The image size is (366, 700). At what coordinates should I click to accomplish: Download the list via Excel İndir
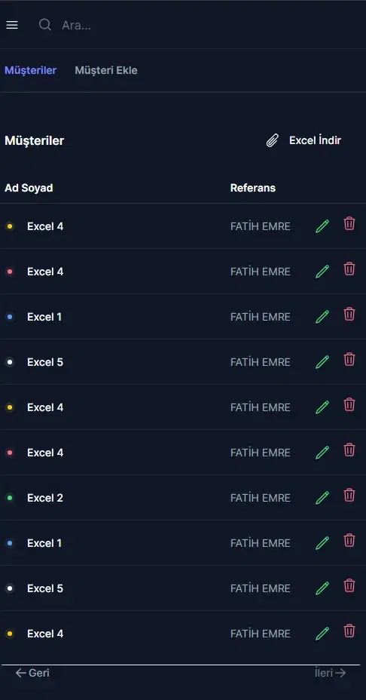click(x=316, y=140)
